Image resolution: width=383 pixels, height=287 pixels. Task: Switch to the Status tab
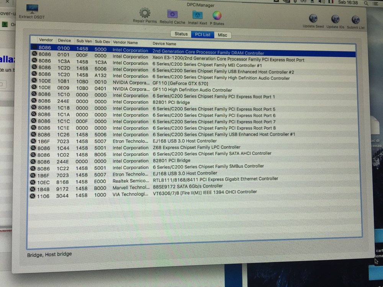pyautogui.click(x=181, y=34)
